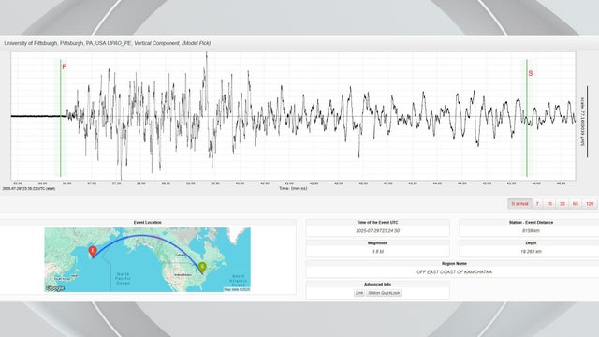This screenshot has width=599, height=337.
Task: Click the Time of the Event UTC header
Action: [x=377, y=223]
